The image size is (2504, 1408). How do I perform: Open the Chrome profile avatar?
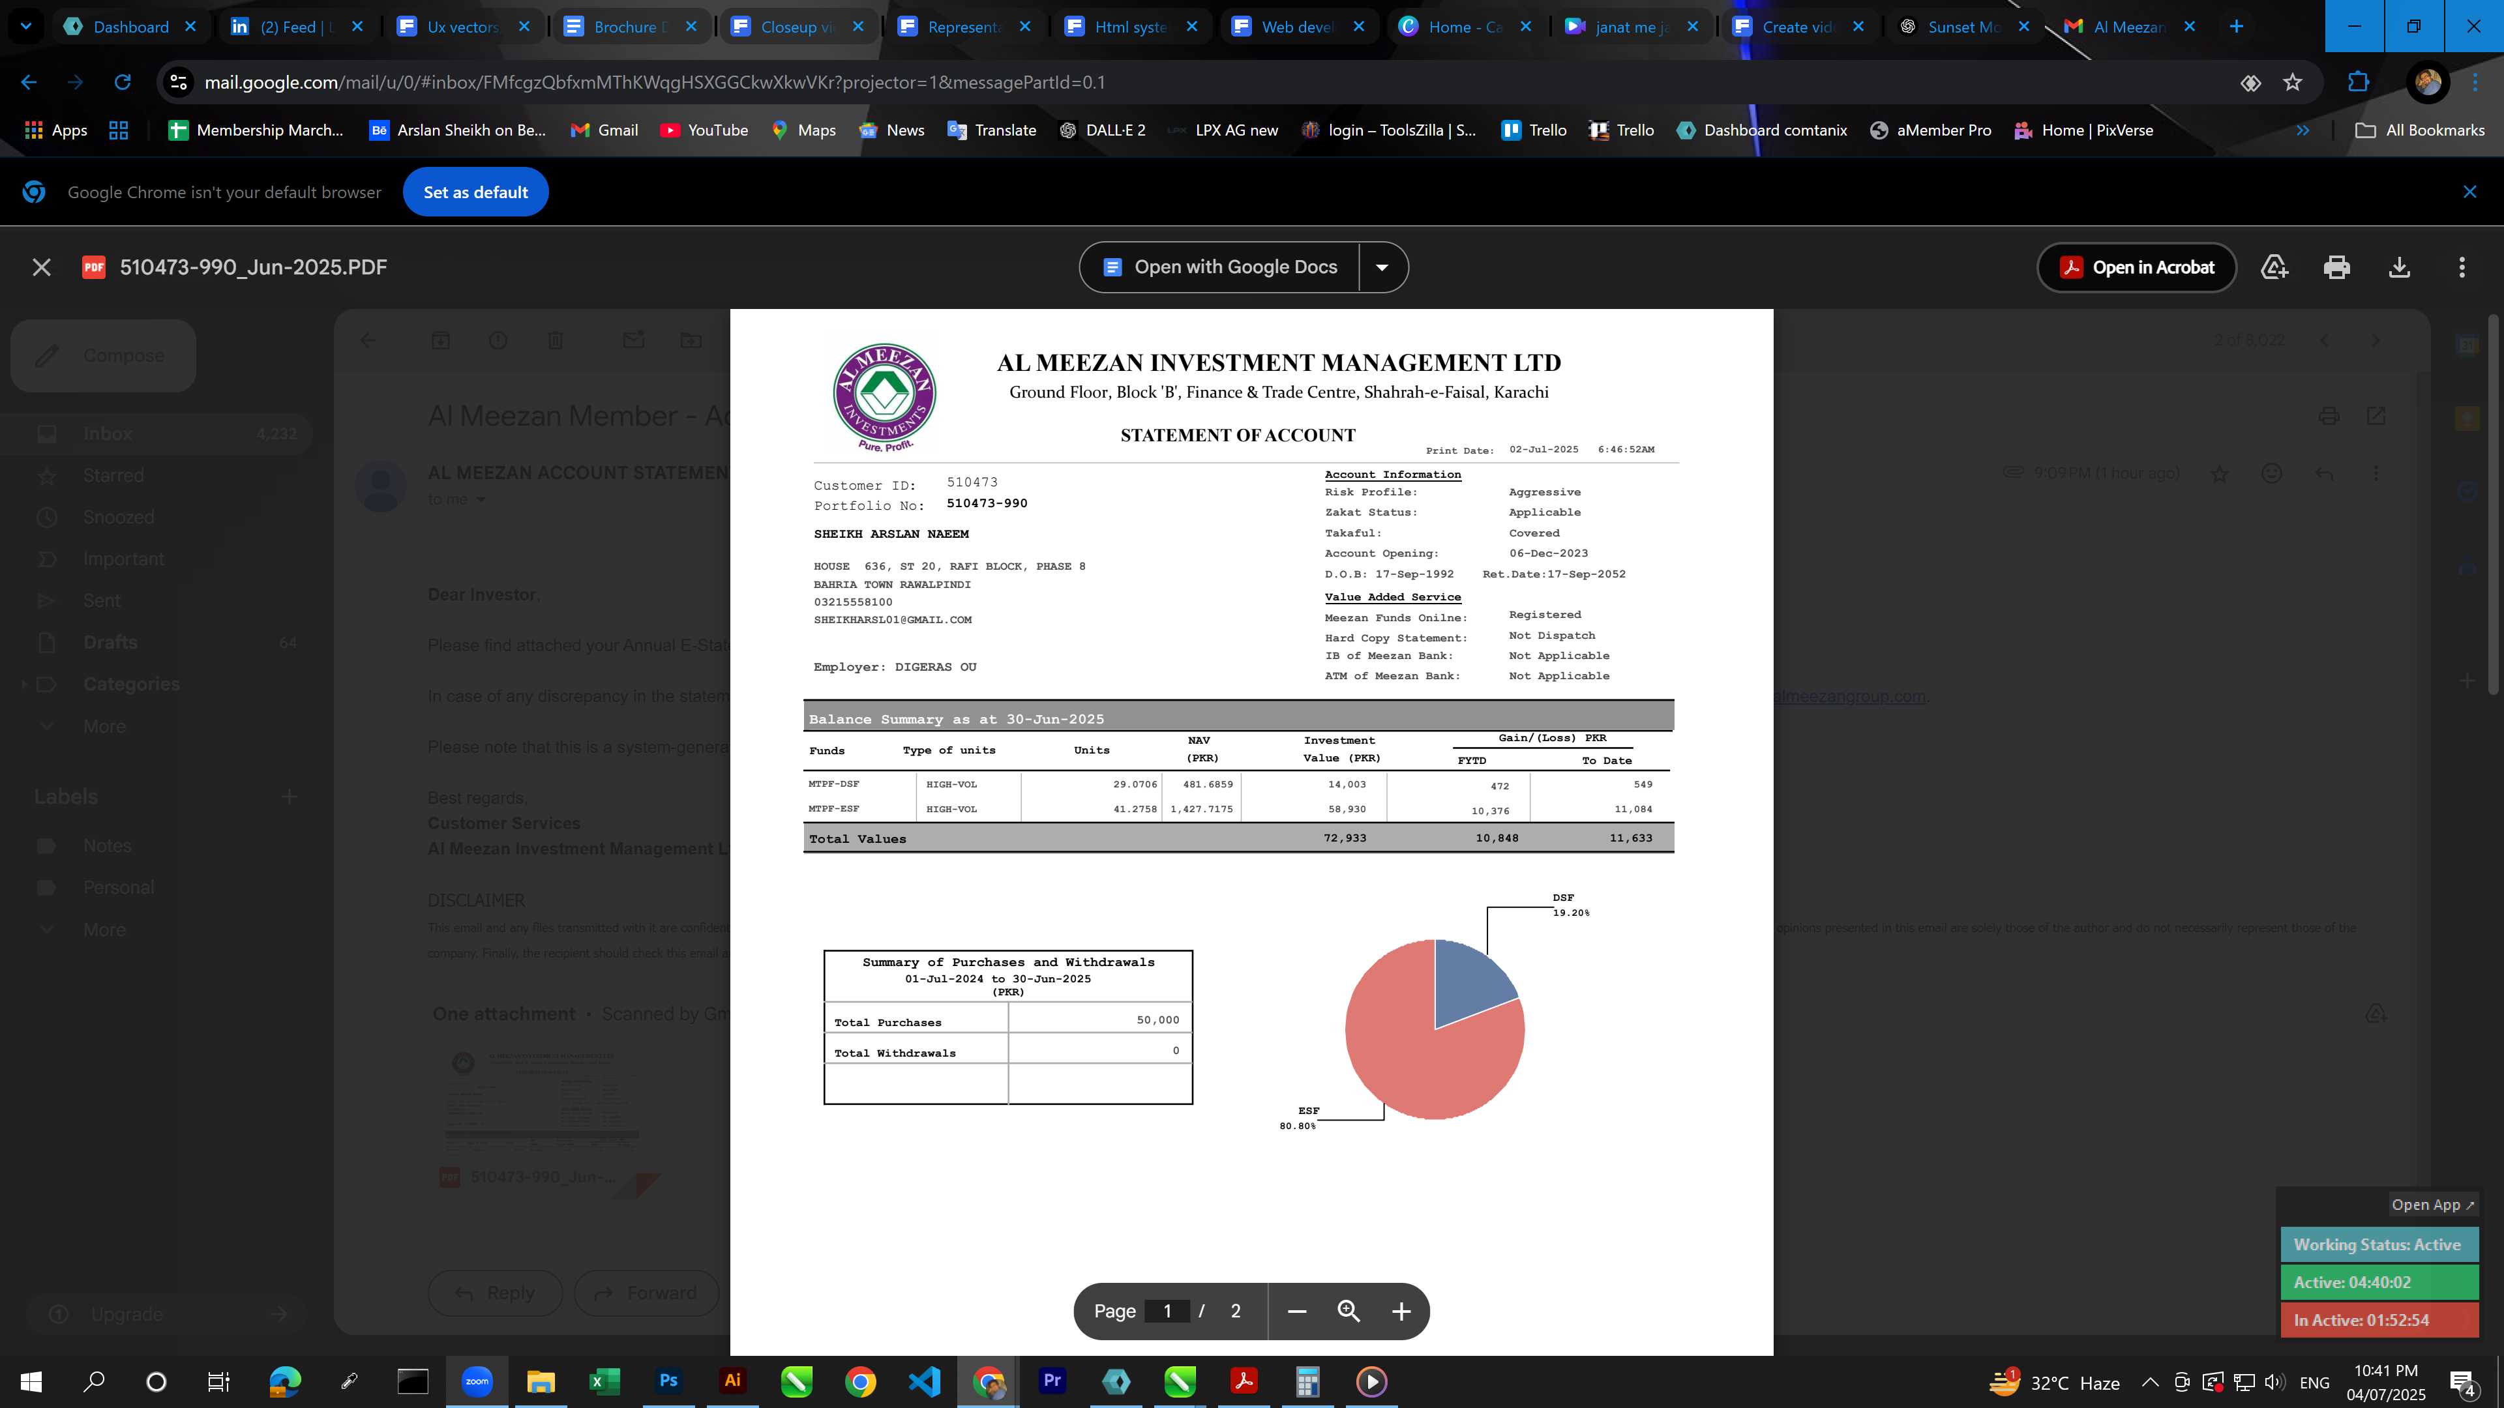2427,83
